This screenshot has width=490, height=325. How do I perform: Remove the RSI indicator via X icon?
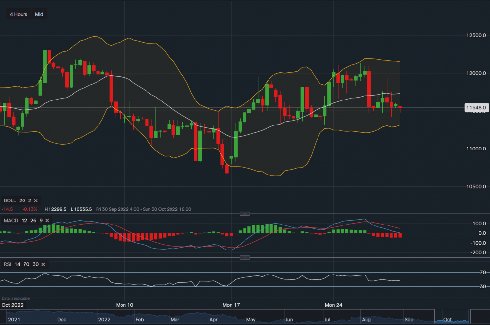pyautogui.click(x=43, y=265)
